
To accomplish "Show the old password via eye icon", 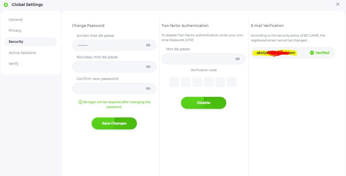I will click(148, 45).
